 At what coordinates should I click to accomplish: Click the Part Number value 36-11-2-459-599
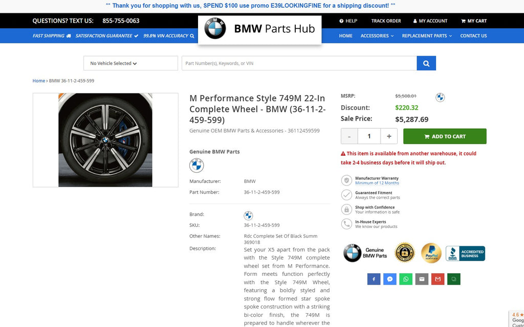(x=261, y=192)
